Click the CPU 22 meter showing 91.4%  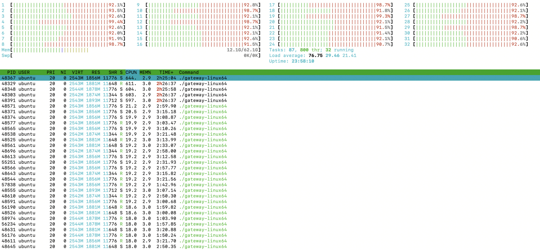pos(331,33)
